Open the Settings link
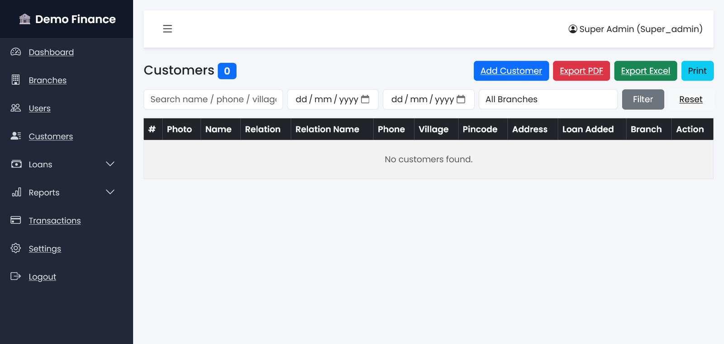This screenshot has height=344, width=724. (45, 249)
